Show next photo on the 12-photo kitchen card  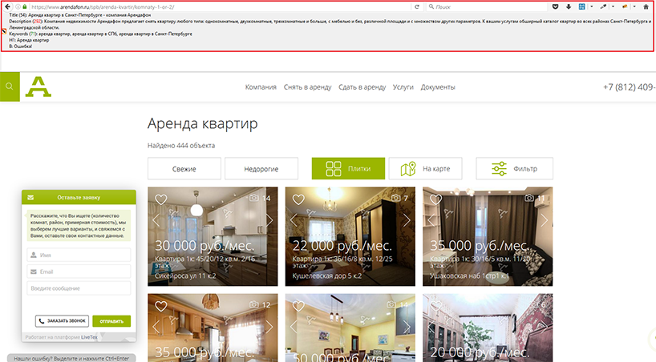(269, 328)
